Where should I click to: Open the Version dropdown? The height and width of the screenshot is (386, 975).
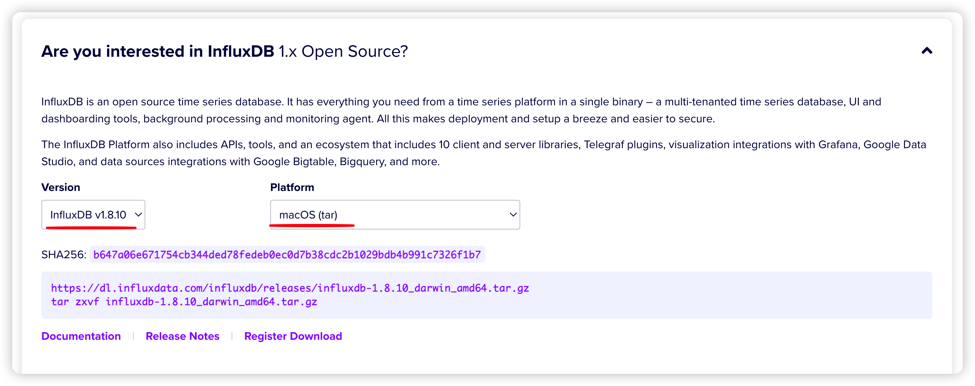pos(93,214)
